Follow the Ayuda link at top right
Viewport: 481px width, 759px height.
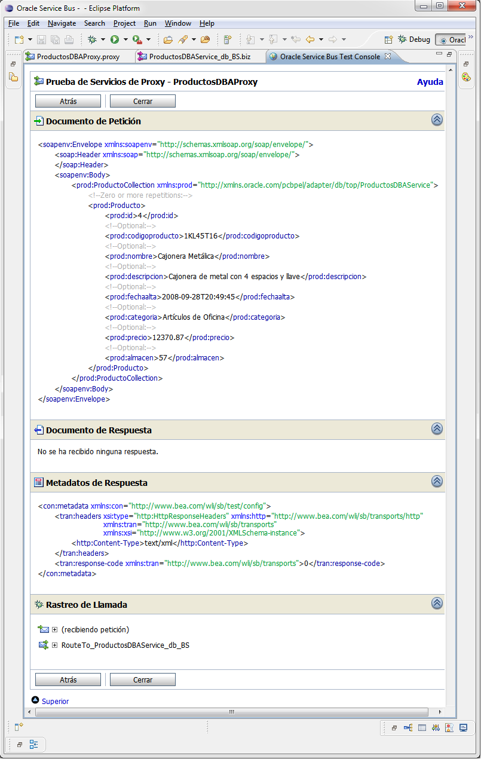430,82
